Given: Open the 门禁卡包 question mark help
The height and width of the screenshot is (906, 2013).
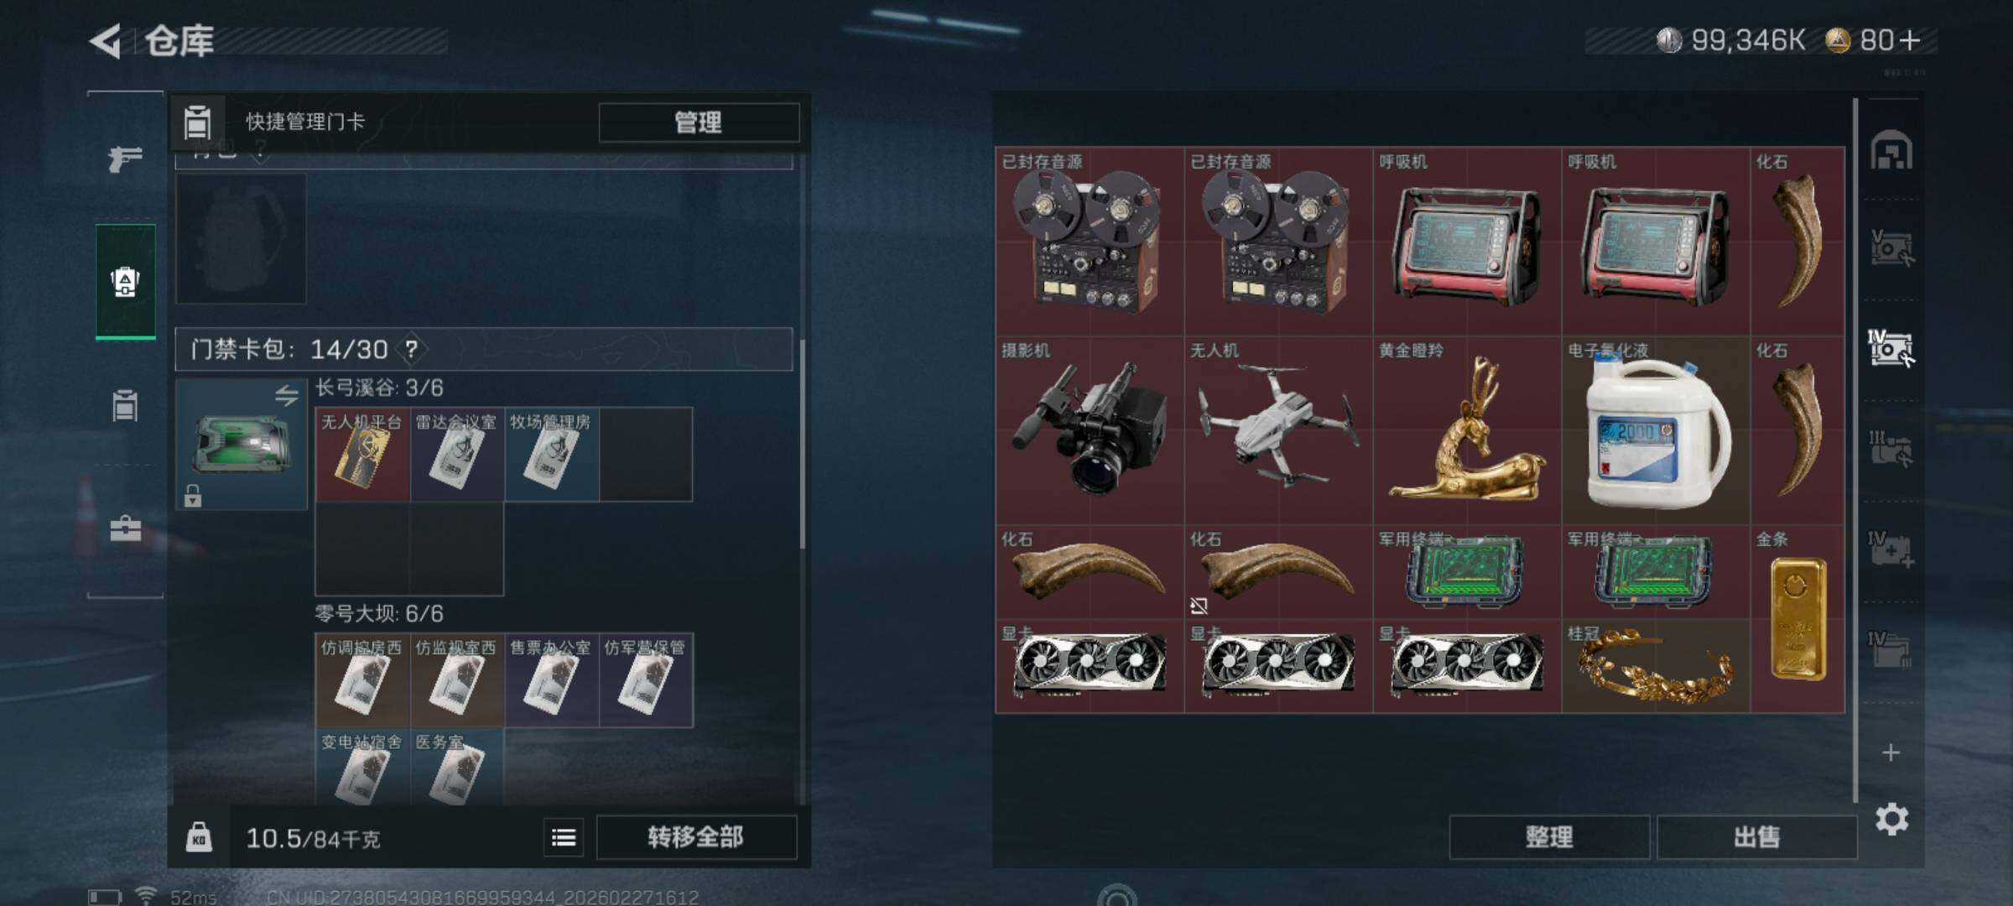Looking at the screenshot, I should click(x=411, y=349).
